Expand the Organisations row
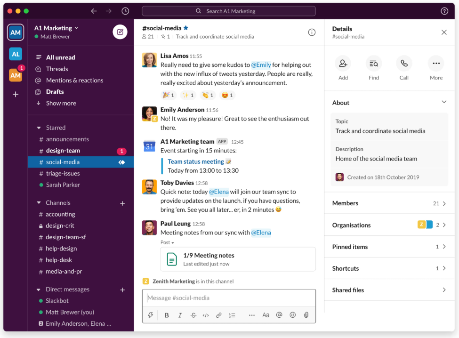 [x=389, y=225]
